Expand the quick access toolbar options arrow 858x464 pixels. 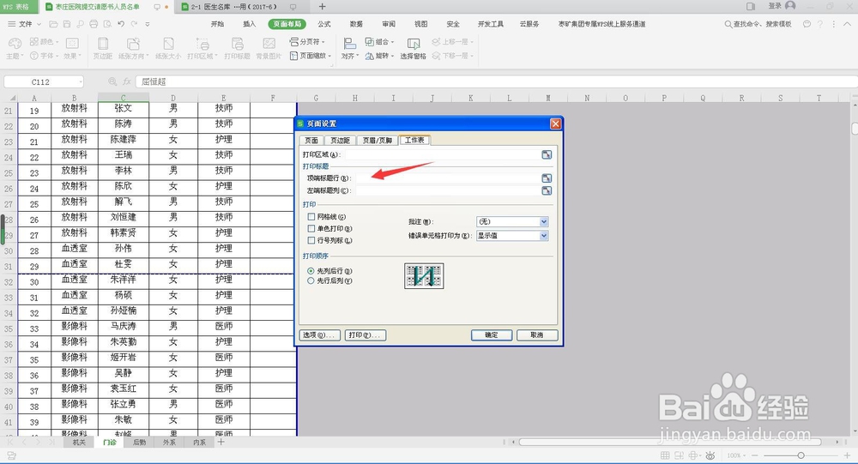[148, 24]
